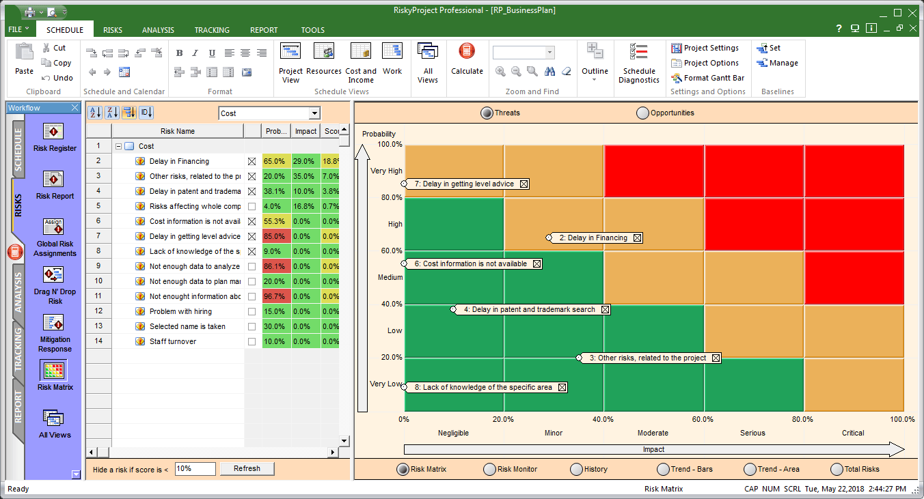Viewport: 924px width, 499px height.
Task: Switch to the RISKS ribbon tab
Action: pyautogui.click(x=113, y=30)
